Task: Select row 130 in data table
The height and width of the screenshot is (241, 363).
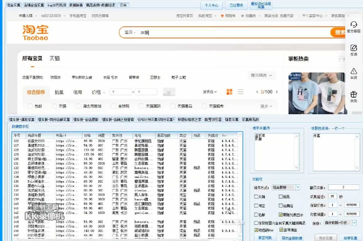Action: click(125, 159)
